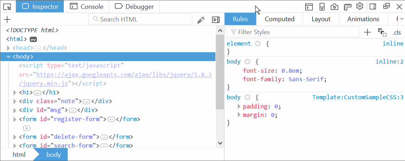Dock the toolbox to the side
Viewport: 405px width, 161px height.
373,6
